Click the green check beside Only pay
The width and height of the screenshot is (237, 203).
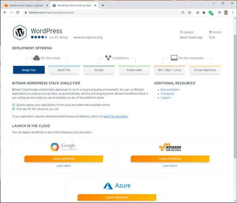pyautogui.click(x=14, y=109)
